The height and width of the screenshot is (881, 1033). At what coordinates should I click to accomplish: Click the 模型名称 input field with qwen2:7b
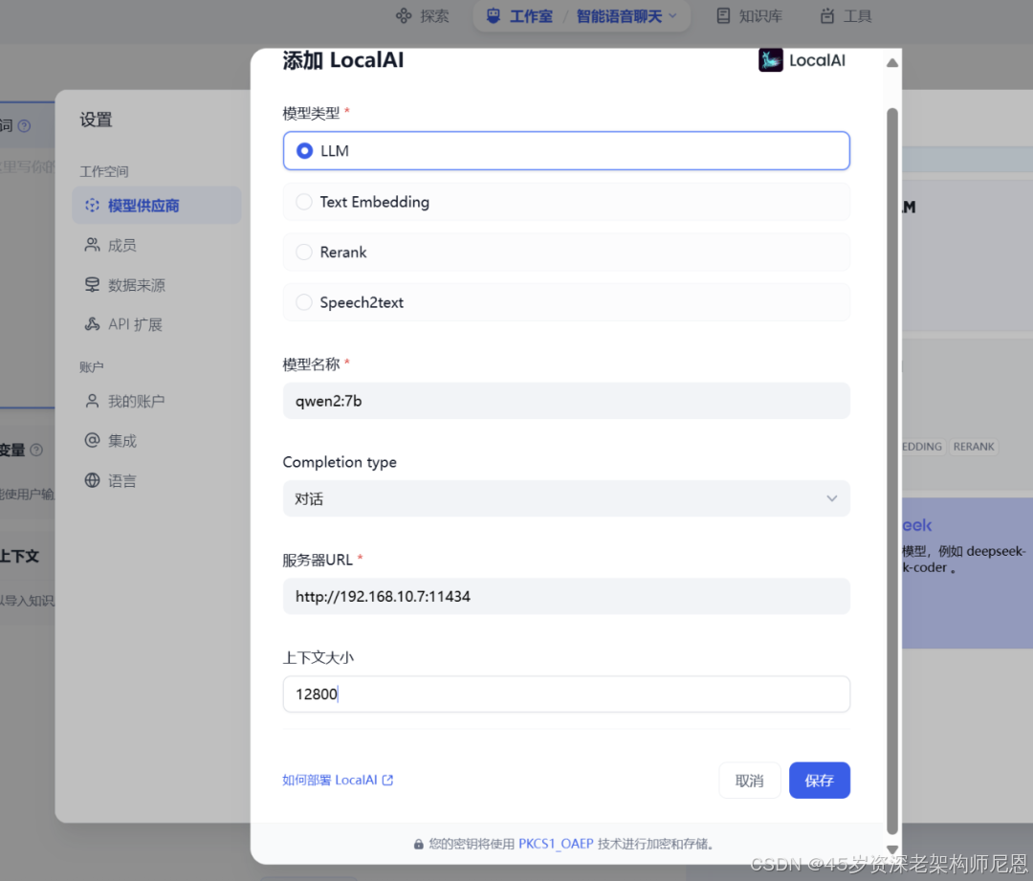point(566,401)
